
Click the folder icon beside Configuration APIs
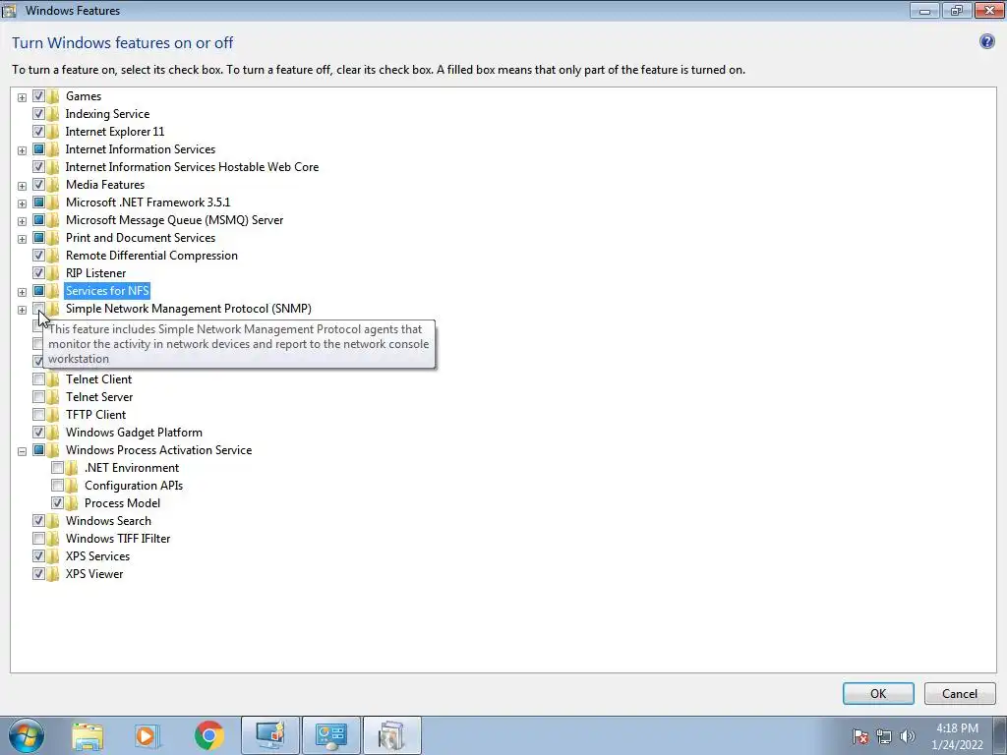click(72, 486)
